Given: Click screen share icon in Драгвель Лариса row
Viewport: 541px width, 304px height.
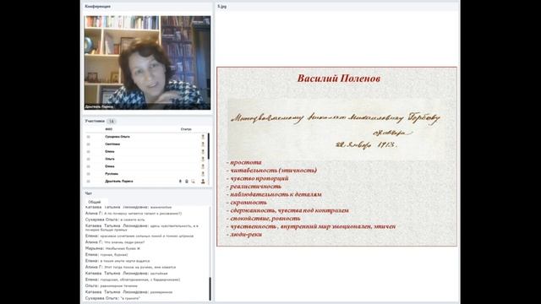Looking at the screenshot, I should coord(194,182).
